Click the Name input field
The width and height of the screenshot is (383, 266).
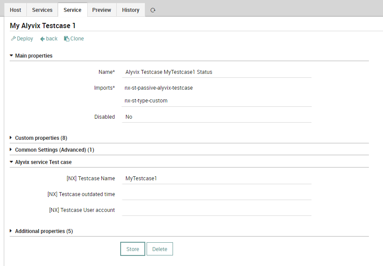pos(217,72)
